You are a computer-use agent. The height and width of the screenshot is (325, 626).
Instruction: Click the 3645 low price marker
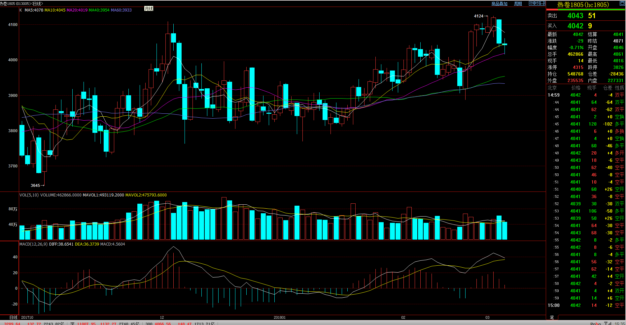point(35,186)
